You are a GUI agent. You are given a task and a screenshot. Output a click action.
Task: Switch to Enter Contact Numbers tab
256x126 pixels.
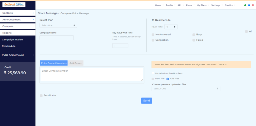click(54, 63)
